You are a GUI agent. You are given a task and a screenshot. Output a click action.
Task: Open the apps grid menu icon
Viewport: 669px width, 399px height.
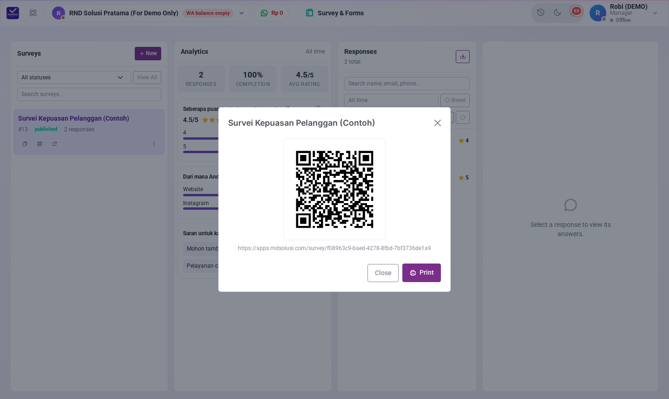pos(33,13)
